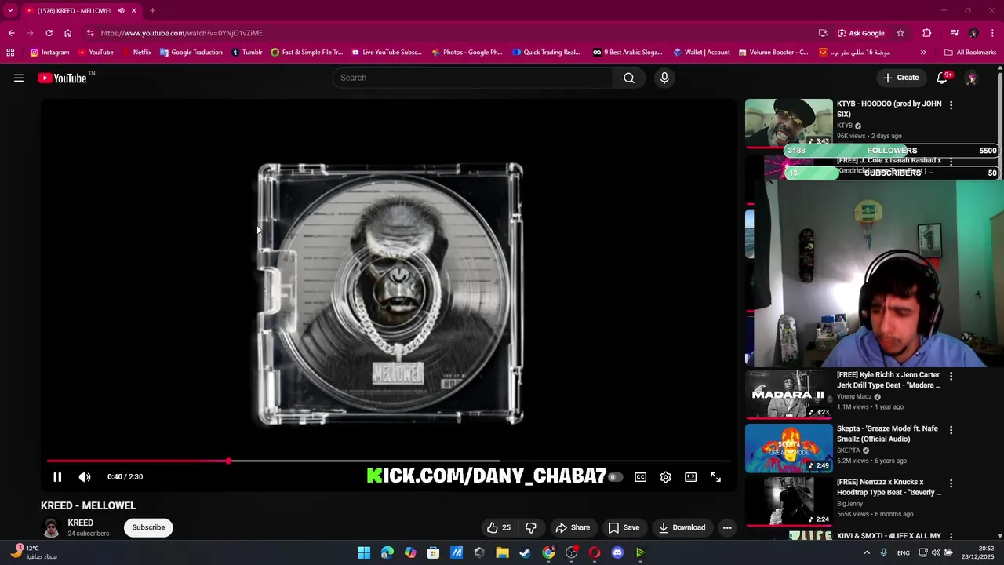This screenshot has height=565, width=1004.
Task: Show hidden system tray icons
Action: pos(867,553)
